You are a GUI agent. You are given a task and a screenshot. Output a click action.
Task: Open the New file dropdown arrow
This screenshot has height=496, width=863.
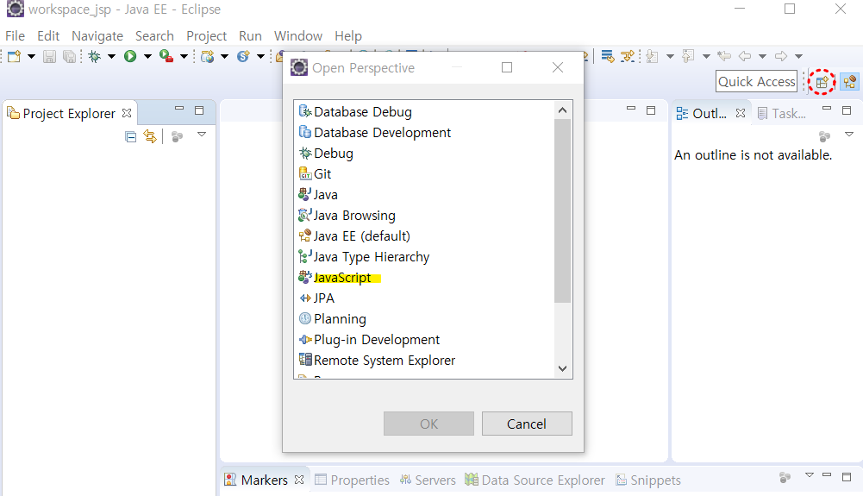coord(31,56)
